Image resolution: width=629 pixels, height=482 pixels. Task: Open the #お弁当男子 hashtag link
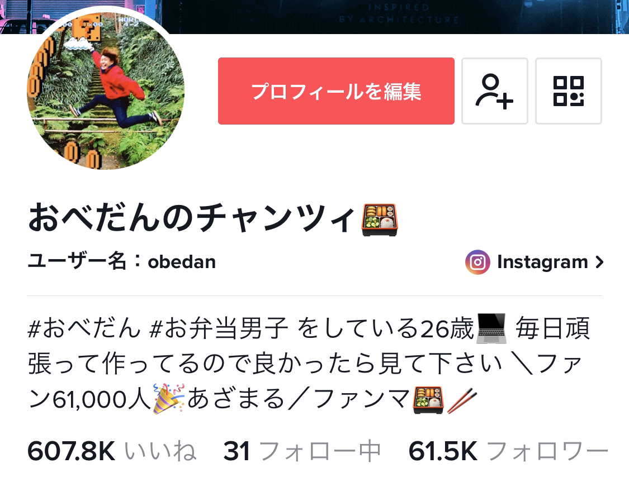(x=218, y=328)
